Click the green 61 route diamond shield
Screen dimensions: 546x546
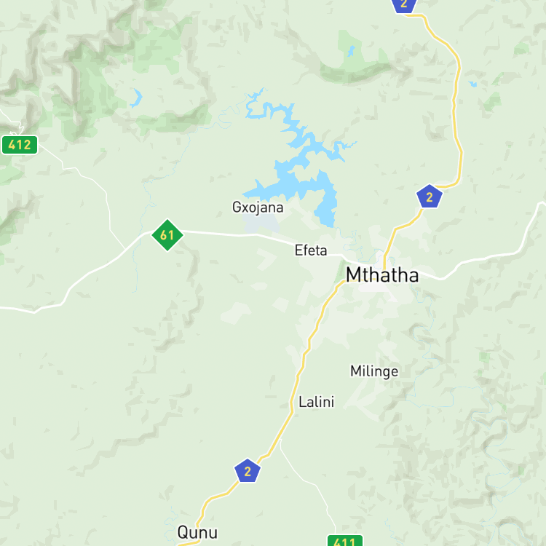[x=167, y=235]
